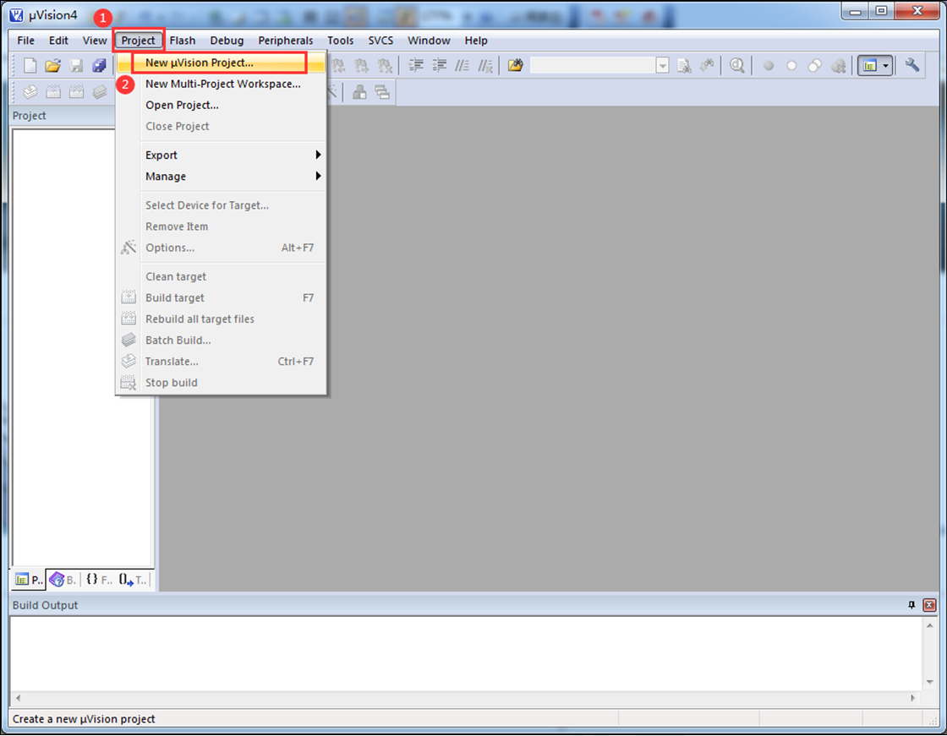Click Build Output horizontal scroll right arrow
Viewport: 947px width, 736px height.
click(x=912, y=698)
